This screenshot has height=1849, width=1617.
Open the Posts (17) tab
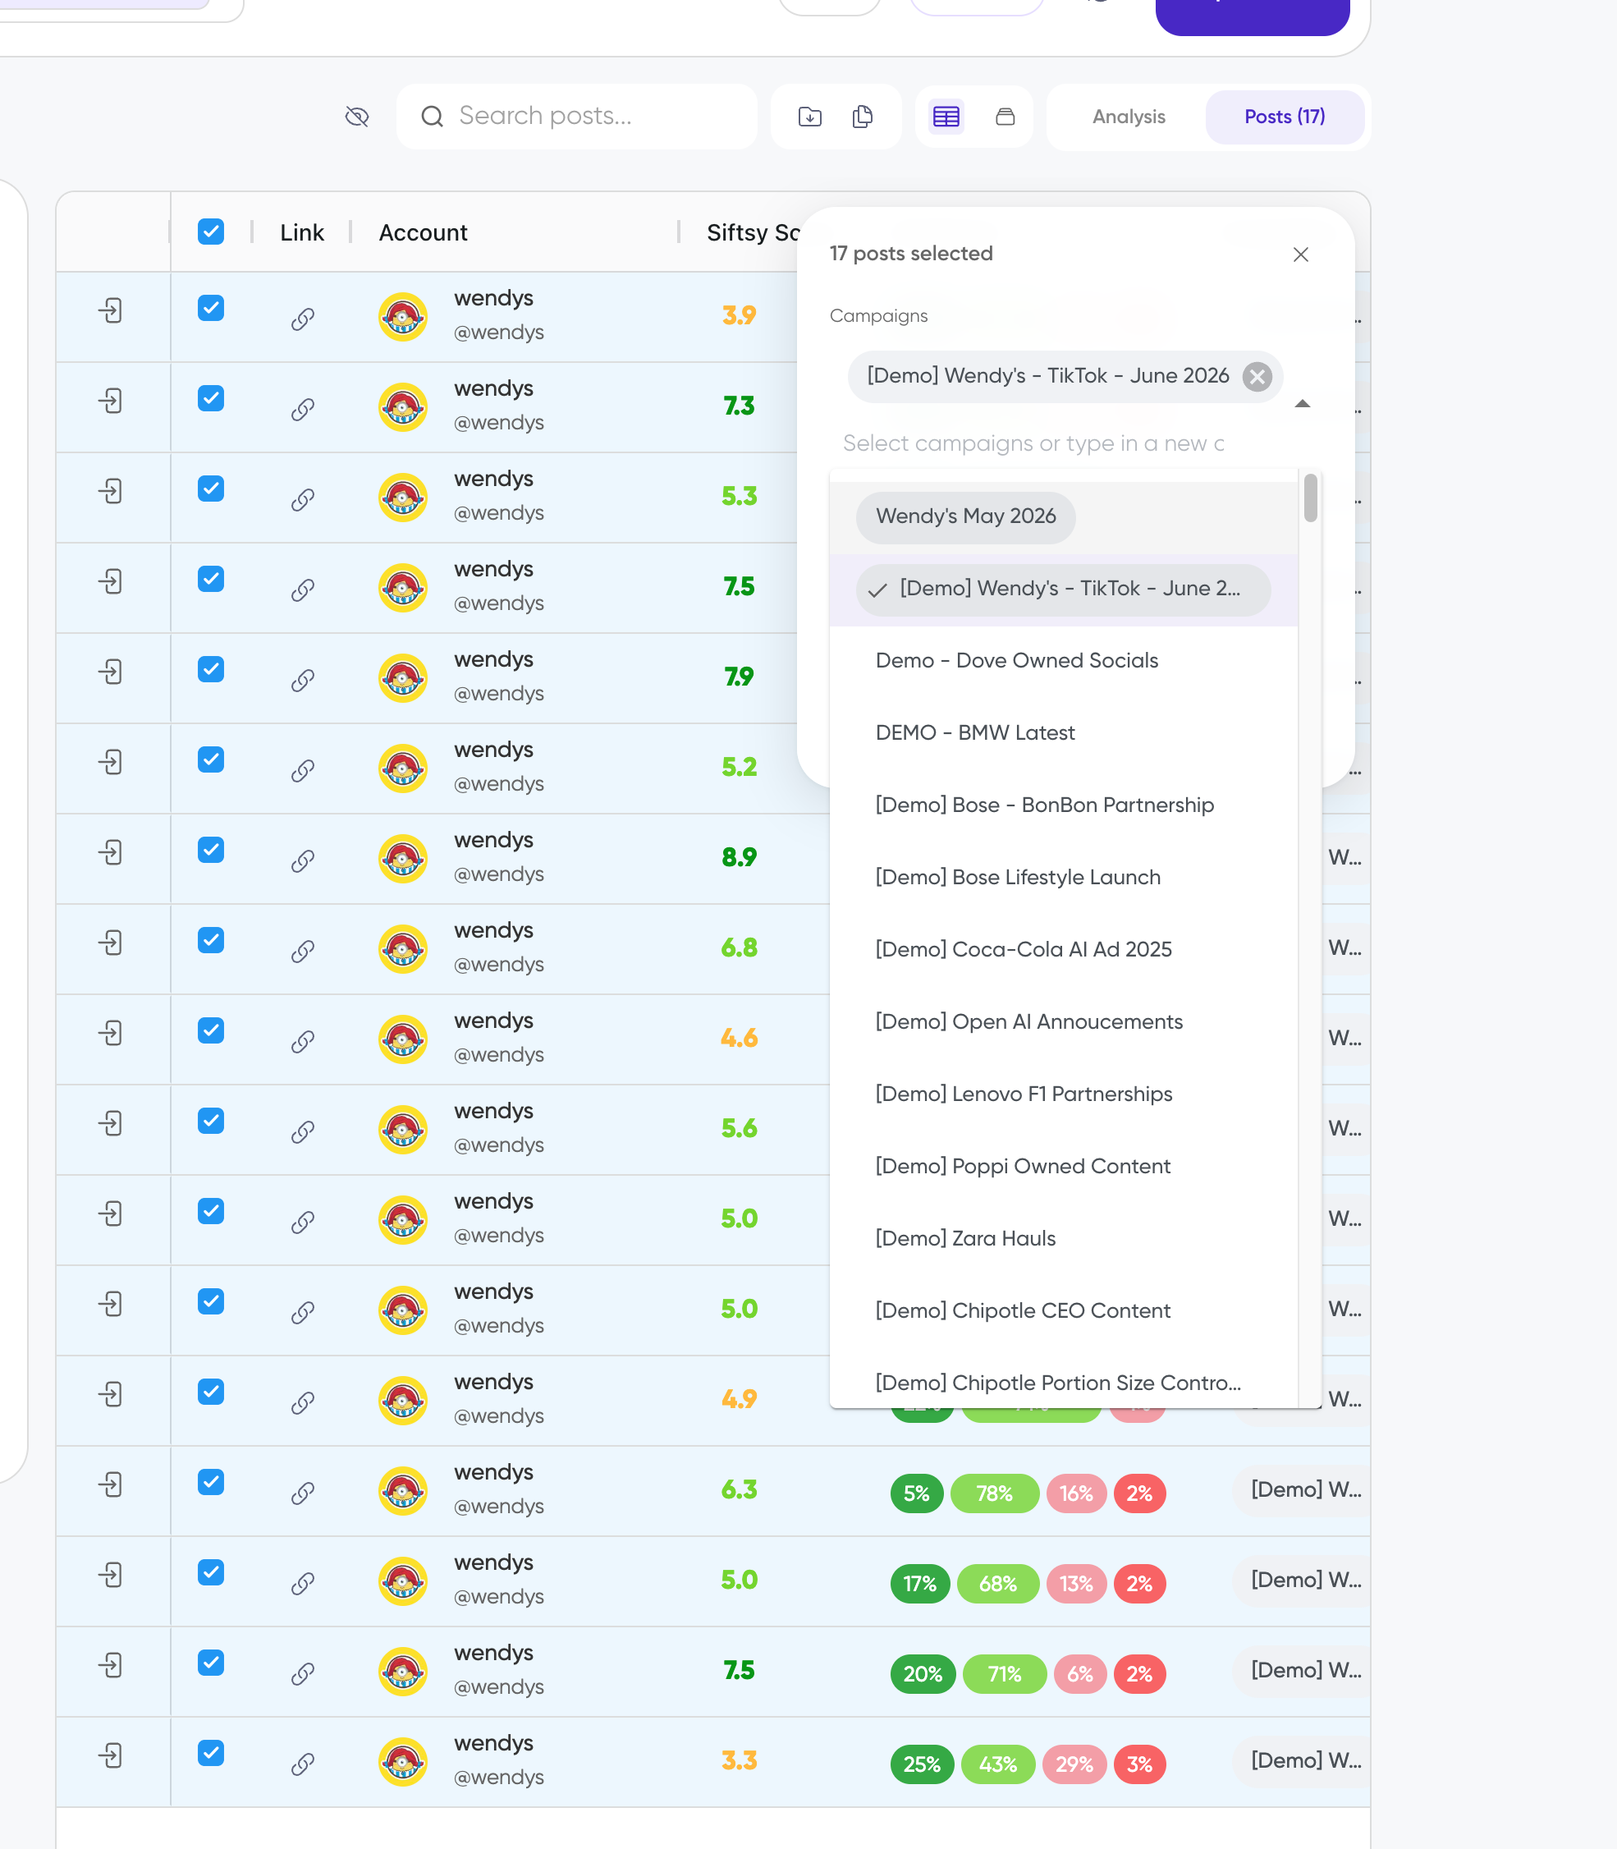click(1284, 117)
